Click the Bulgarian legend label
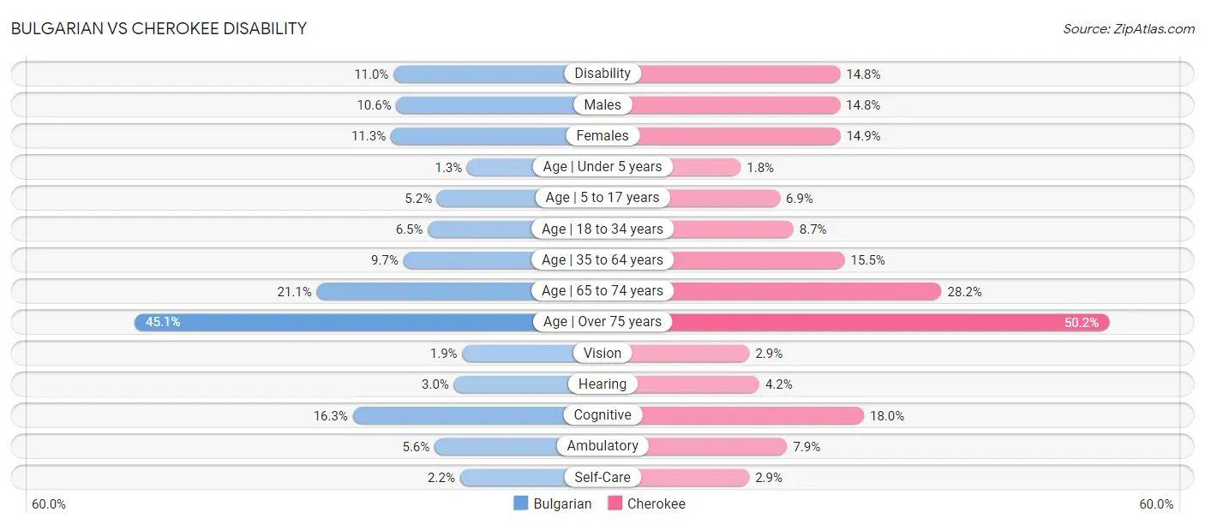1205x524 pixels. click(x=562, y=503)
